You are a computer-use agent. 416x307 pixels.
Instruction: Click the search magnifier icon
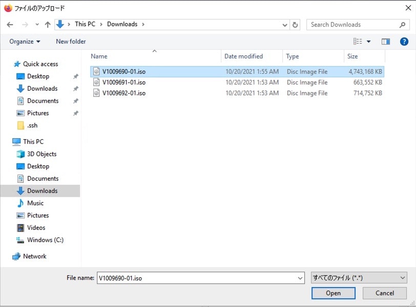[403, 25]
